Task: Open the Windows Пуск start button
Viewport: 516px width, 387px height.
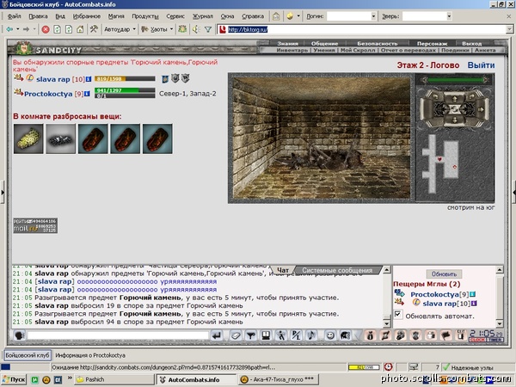Action: [x=14, y=379]
